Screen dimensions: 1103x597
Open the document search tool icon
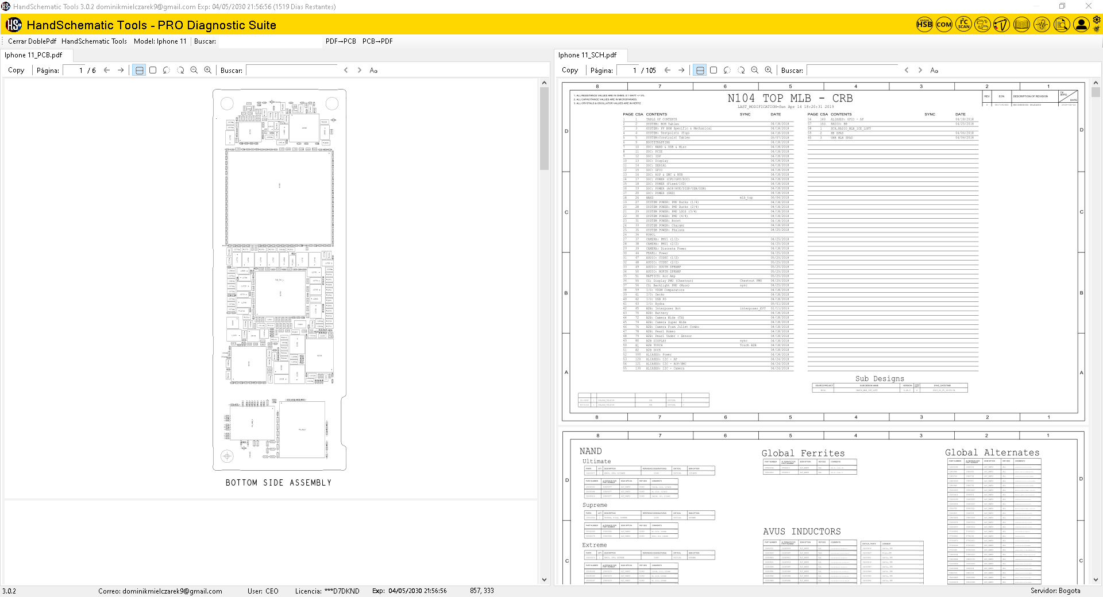[x=1061, y=25]
